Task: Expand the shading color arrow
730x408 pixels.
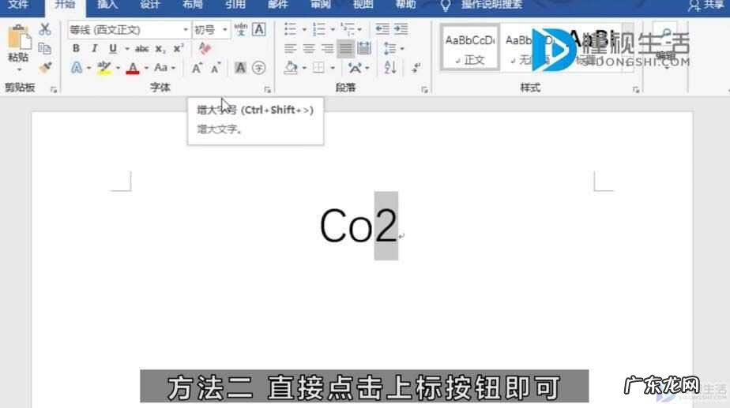Action: 304,68
